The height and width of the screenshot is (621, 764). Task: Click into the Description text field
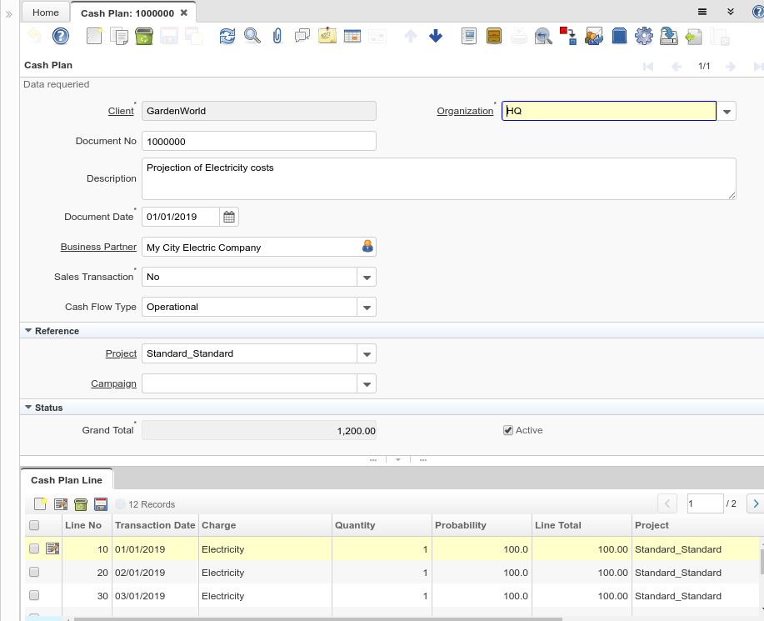click(x=438, y=178)
